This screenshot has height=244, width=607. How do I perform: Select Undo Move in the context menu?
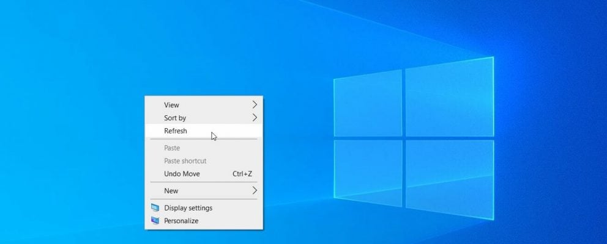click(204, 174)
